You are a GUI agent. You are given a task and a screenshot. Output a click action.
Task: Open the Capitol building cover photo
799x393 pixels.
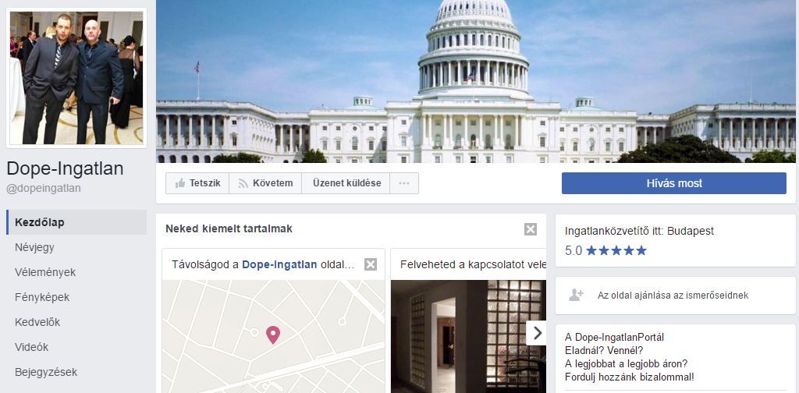[476, 81]
